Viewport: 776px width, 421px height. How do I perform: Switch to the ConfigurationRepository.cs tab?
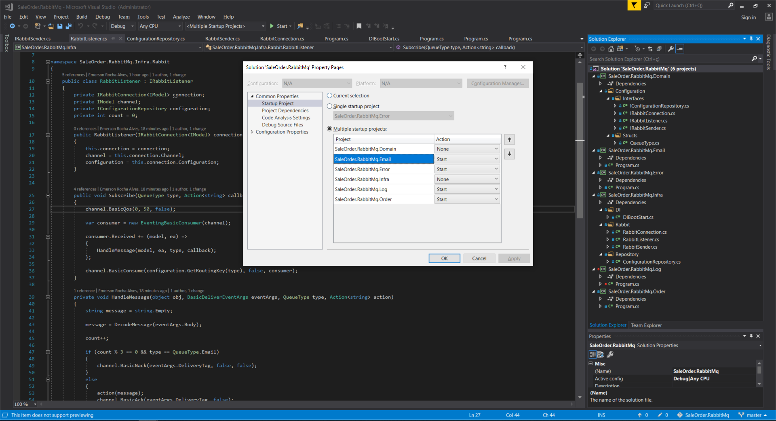[156, 39]
